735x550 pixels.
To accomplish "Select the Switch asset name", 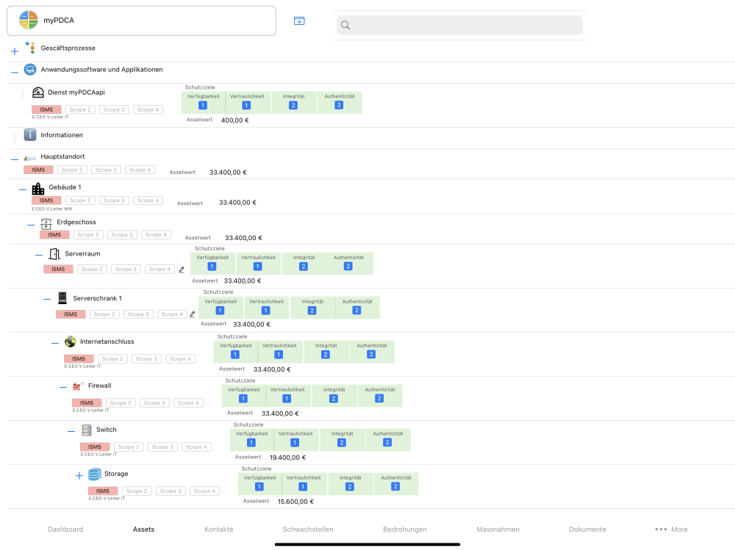I will click(x=107, y=430).
